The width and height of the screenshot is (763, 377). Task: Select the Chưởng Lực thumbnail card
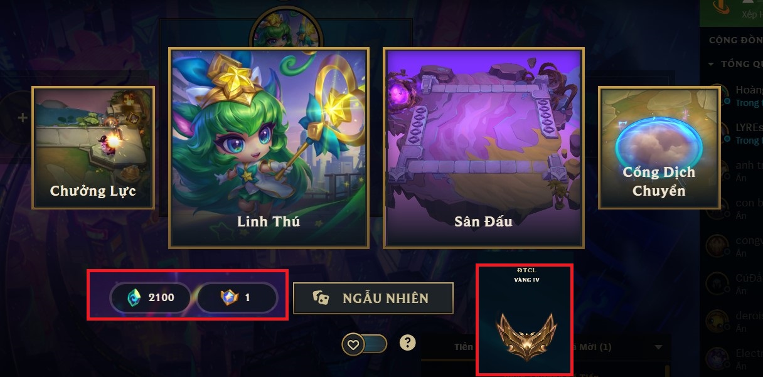click(x=93, y=147)
